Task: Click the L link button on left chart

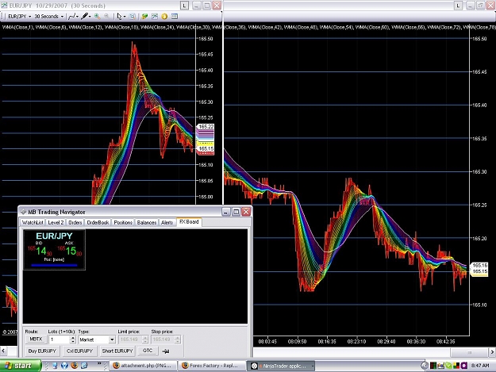Action: pyautogui.click(x=184, y=6)
